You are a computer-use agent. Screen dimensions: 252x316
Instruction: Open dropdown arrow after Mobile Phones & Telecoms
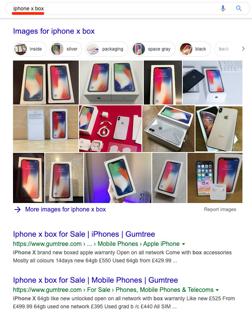click(x=217, y=290)
